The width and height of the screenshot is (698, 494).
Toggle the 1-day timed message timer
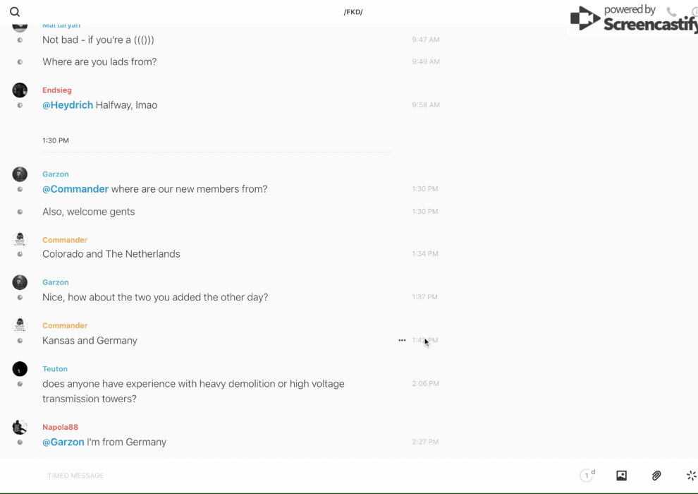pos(587,476)
